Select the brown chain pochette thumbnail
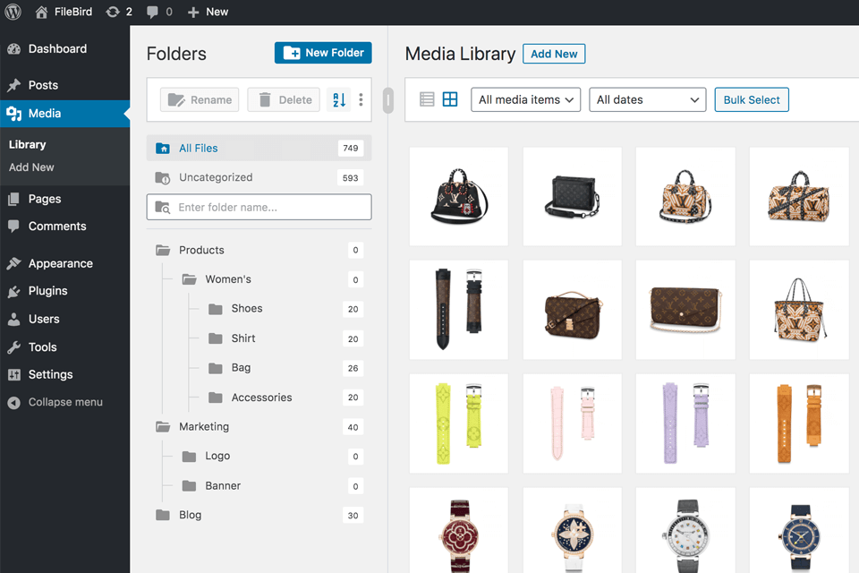 click(685, 310)
